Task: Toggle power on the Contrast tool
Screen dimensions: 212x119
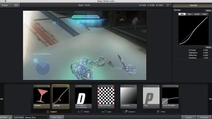Action: [135, 86]
